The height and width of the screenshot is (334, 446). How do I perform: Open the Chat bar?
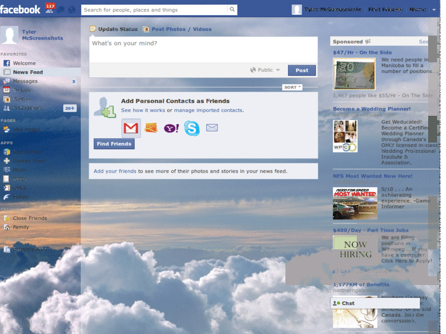point(375,303)
